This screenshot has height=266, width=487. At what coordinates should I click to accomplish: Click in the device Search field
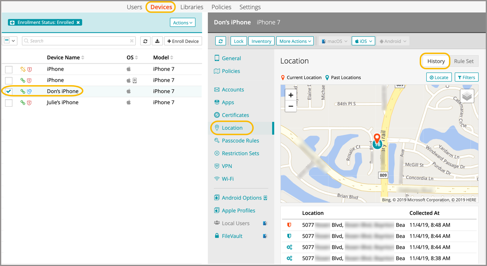click(x=78, y=41)
